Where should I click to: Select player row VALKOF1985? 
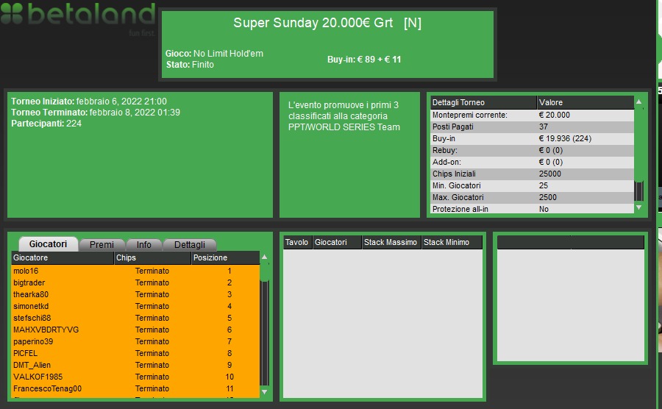(x=135, y=377)
